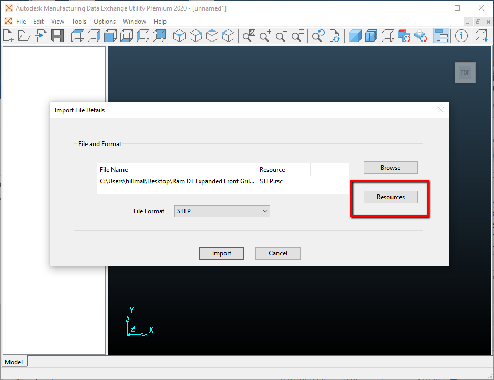Save the model with the Save icon
Screen dimensions: 494x380
pos(58,35)
